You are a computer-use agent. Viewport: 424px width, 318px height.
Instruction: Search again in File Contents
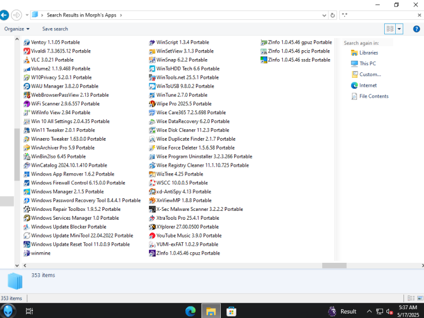tap(370, 96)
